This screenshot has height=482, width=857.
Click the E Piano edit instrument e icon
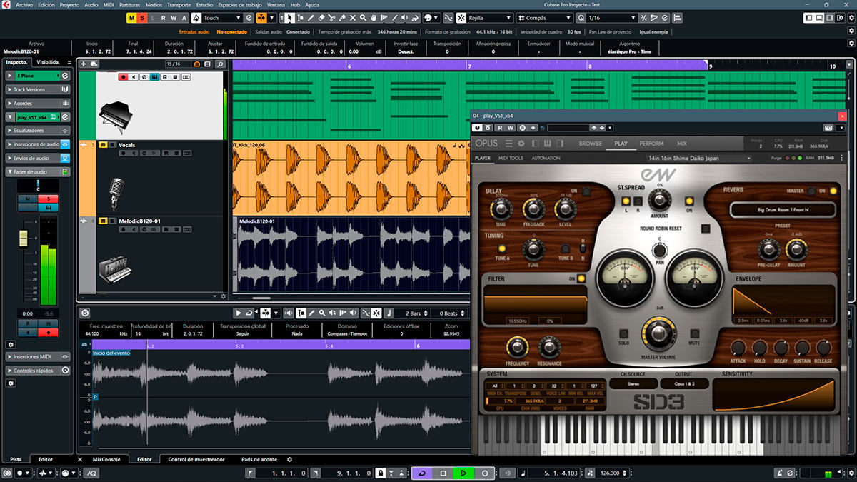[65, 75]
